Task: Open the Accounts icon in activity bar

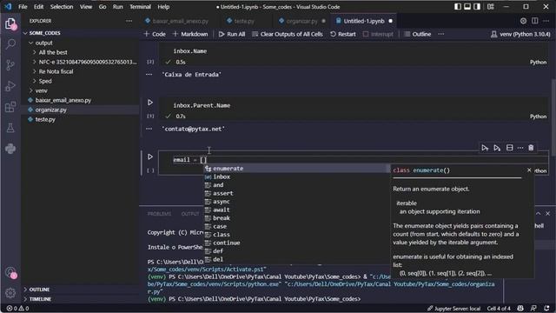Action: click(10, 272)
